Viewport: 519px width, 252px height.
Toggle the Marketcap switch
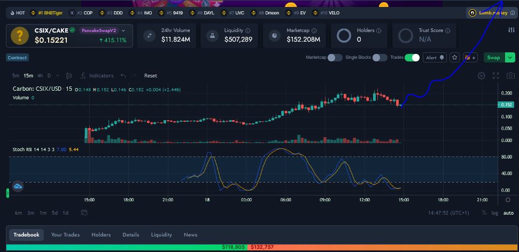(335, 58)
